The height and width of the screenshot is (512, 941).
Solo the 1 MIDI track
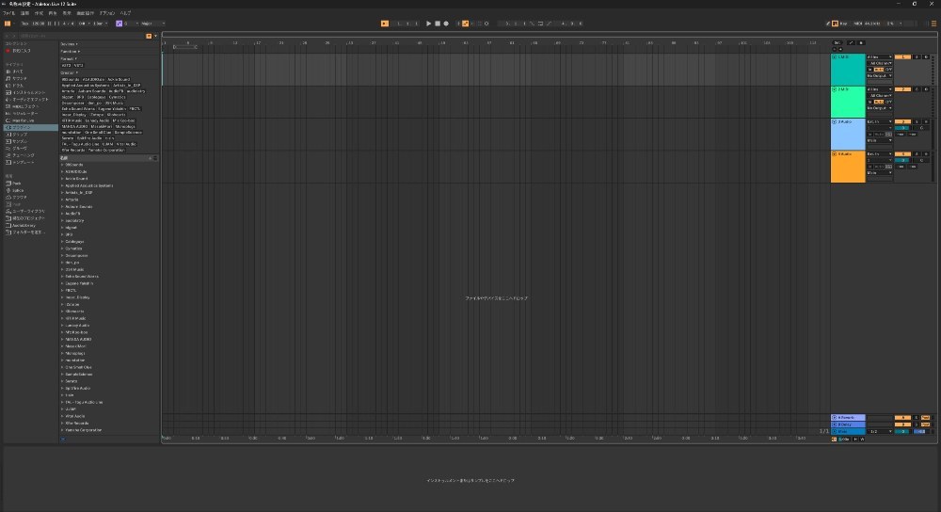tap(917, 57)
